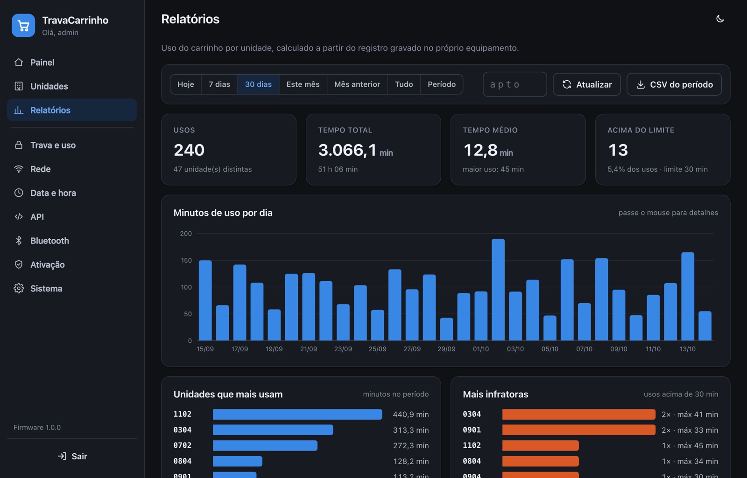The width and height of the screenshot is (747, 478).
Task: Click the 440,9 min value
Action: (411, 414)
